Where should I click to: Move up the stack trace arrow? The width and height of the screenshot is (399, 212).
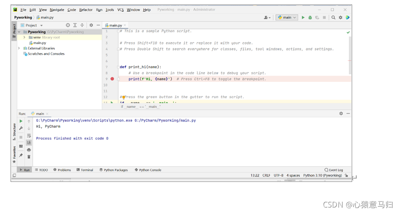pos(29,122)
